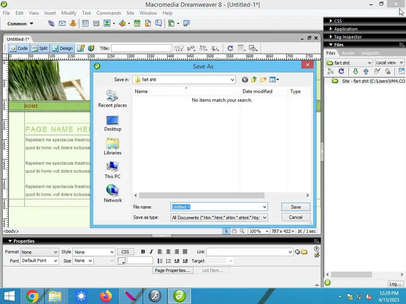
Task: Click the Go back arrow in Save As
Action: [x=245, y=80]
